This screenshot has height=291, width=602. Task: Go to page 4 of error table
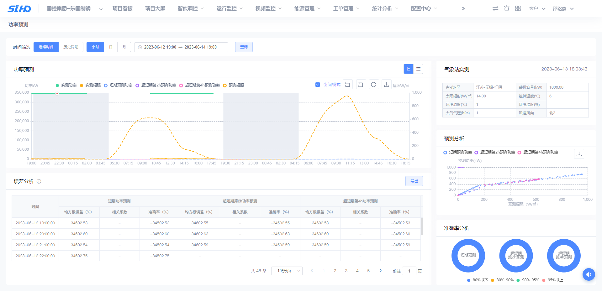[x=357, y=271]
